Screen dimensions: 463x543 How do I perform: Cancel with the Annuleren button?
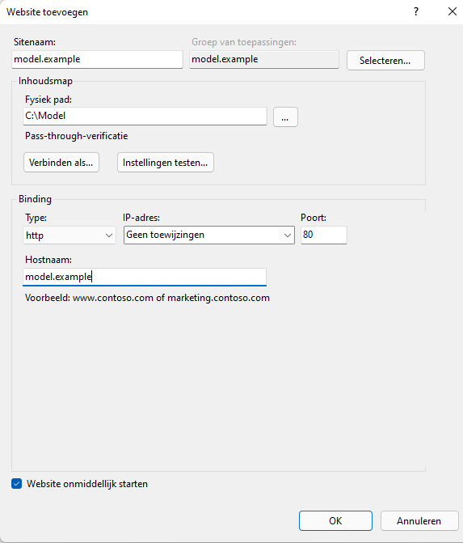coord(419,520)
